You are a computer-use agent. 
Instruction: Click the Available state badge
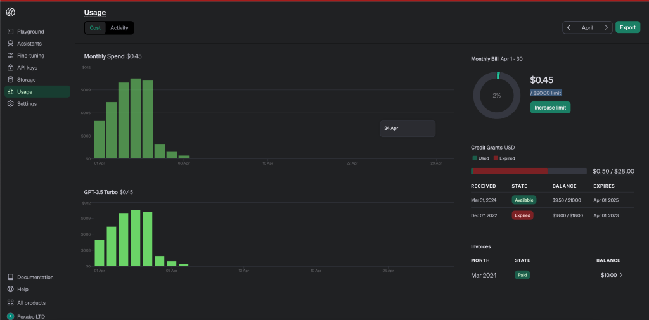[524, 200]
